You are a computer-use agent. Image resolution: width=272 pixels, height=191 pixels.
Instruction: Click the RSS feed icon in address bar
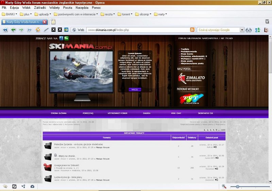click(192, 30)
